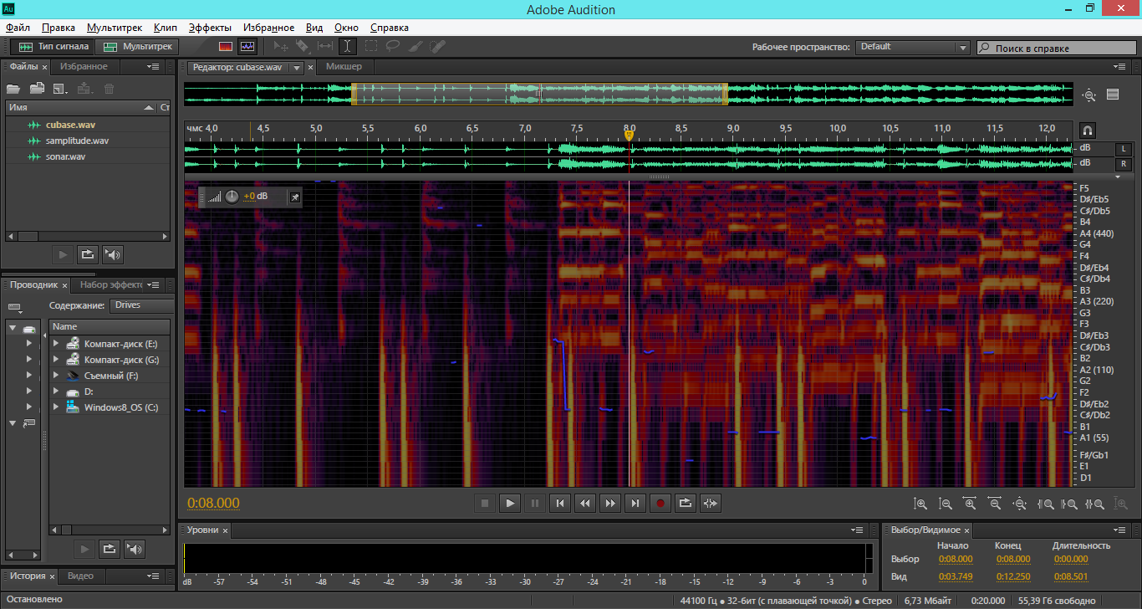Viewport: 1142px width, 609px height.
Task: Switch to Тип сигнала waveform view
Action: tap(54, 47)
